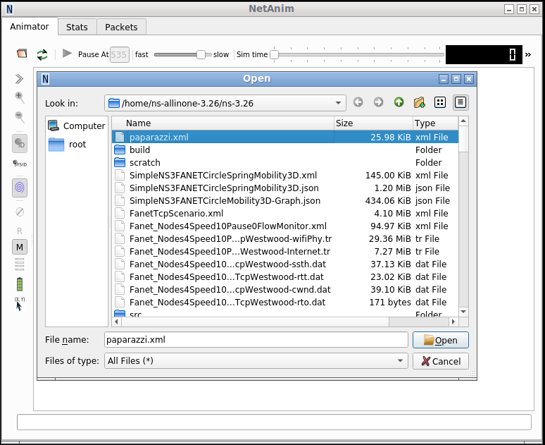Select the pWestwood-wifiPhy.tr file
Image resolution: width=545 pixels, height=445 pixels.
pos(285,239)
